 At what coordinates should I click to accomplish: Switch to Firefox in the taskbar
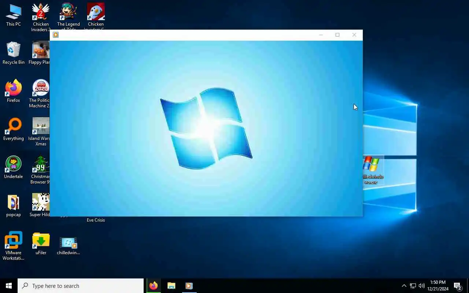coord(154,286)
